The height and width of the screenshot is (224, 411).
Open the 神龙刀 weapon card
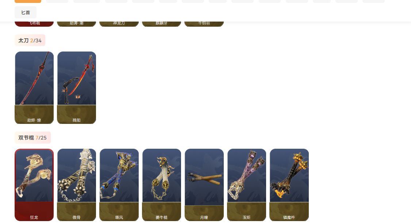[119, 24]
